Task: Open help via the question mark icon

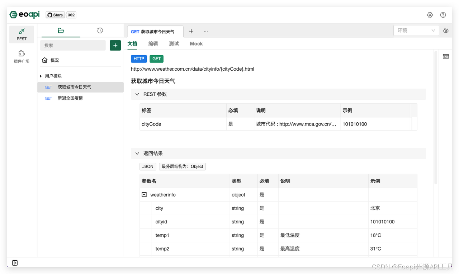Action: pyautogui.click(x=443, y=15)
